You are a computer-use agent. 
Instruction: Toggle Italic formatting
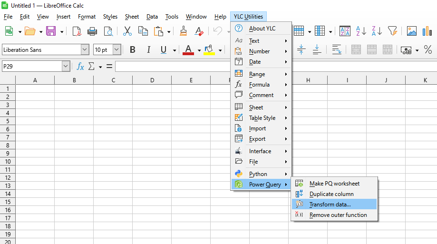click(x=148, y=50)
